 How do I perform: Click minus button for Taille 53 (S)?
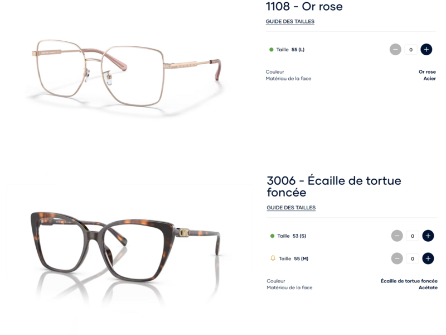click(397, 236)
